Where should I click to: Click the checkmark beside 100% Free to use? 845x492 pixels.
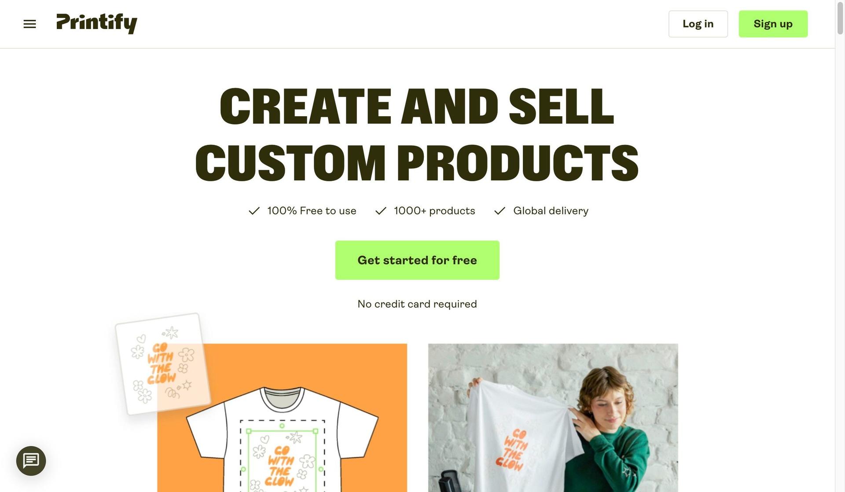pyautogui.click(x=254, y=211)
